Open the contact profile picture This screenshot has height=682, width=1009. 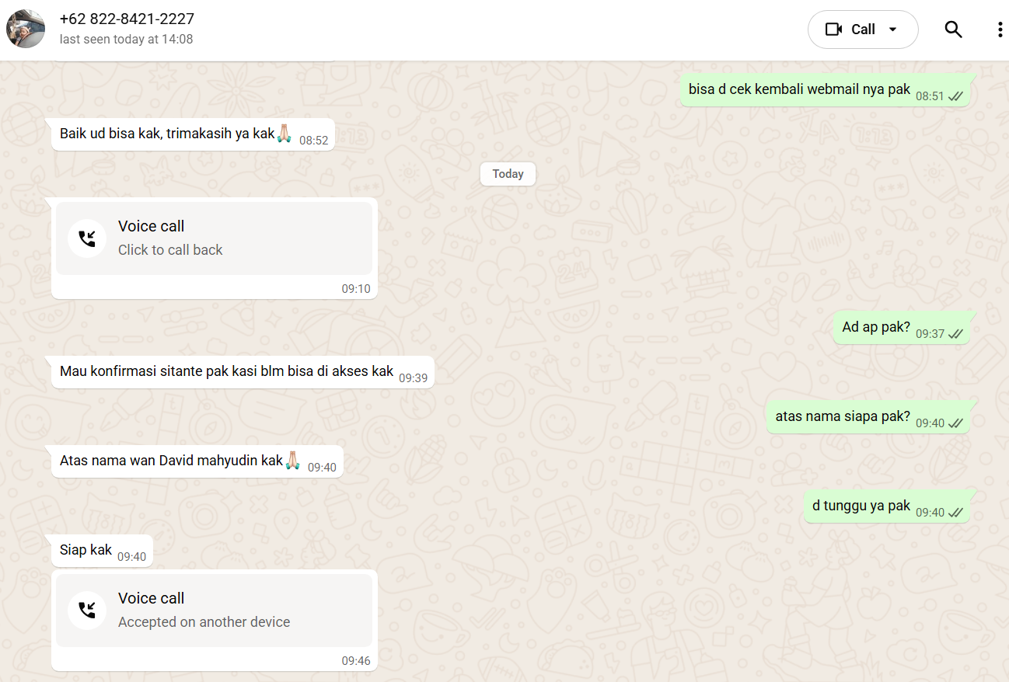tap(26, 29)
